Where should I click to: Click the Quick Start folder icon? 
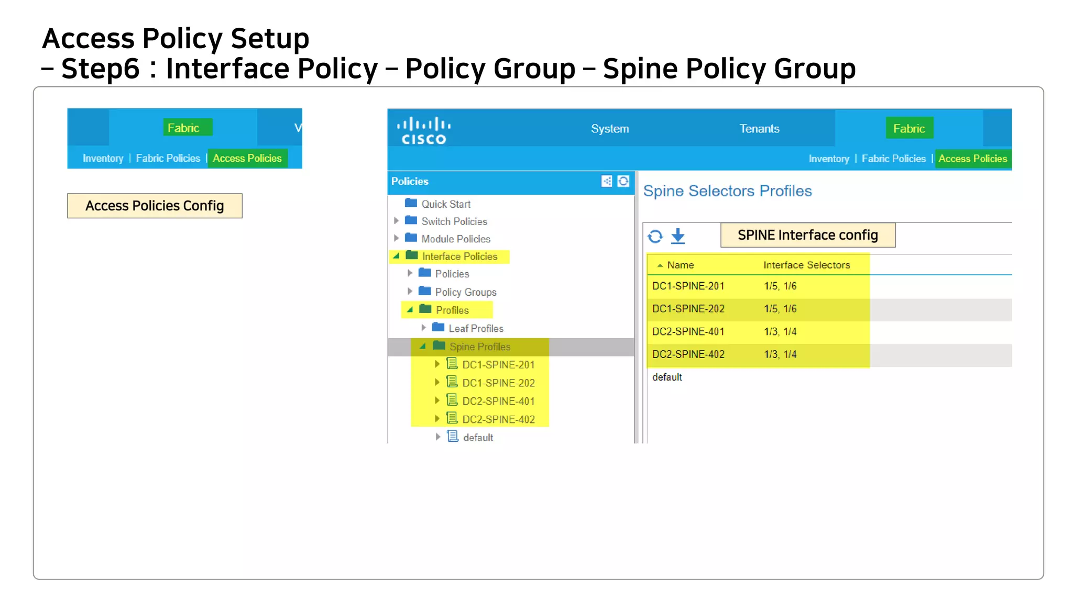[411, 203]
